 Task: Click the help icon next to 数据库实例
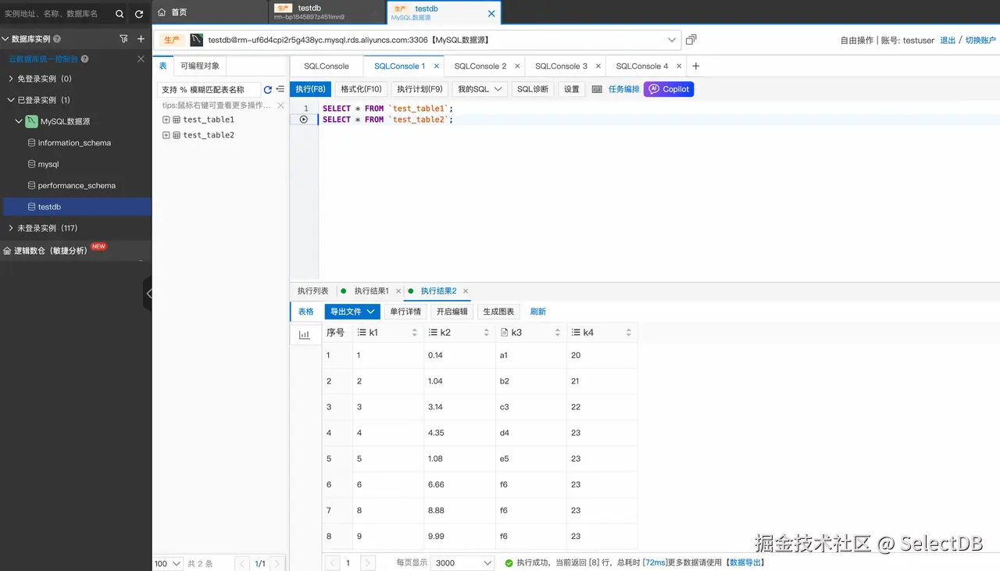(56, 38)
